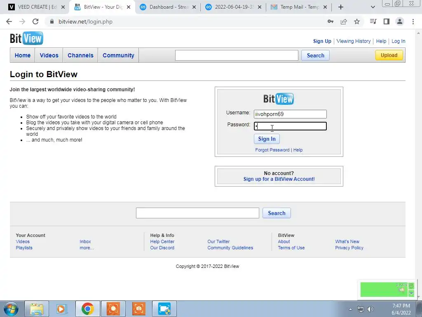The width and height of the screenshot is (422, 317).
Task: Close the BitView tab
Action: (x=129, y=7)
